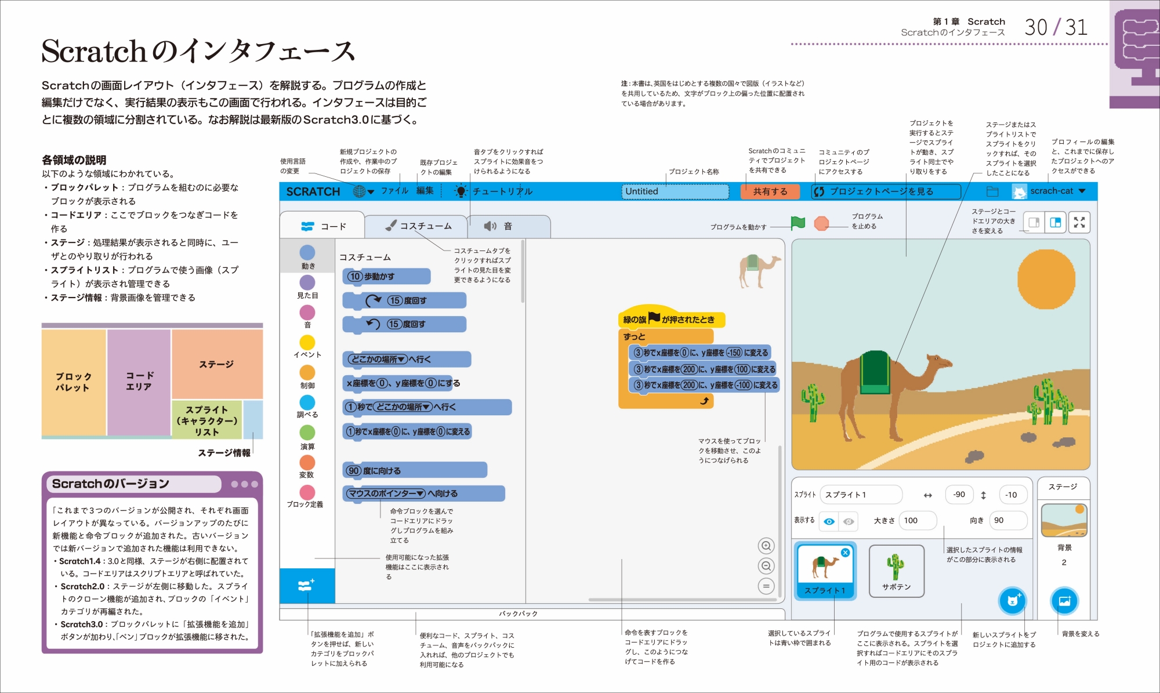Click the counterclockwise 15度回す block
Image resolution: width=1160 pixels, height=693 pixels.
tap(404, 324)
